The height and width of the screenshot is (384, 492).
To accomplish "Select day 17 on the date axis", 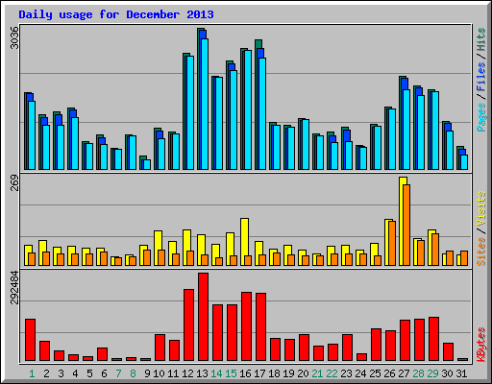I will click(x=259, y=373).
